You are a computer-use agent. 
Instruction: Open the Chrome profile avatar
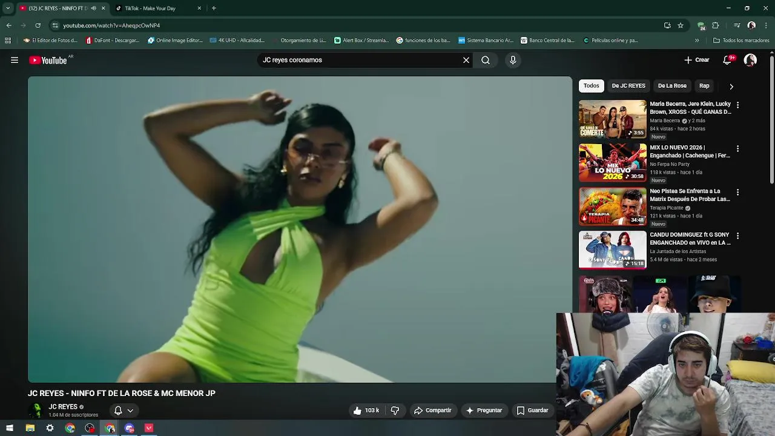pos(751,25)
